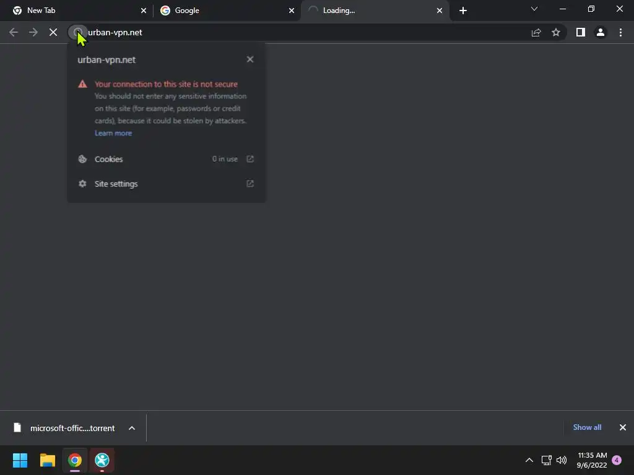The width and height of the screenshot is (634, 475).
Task: Close the downloads bar
Action: point(623,427)
